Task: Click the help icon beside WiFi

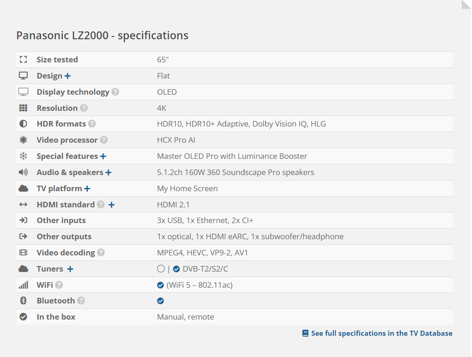Action: (x=59, y=285)
